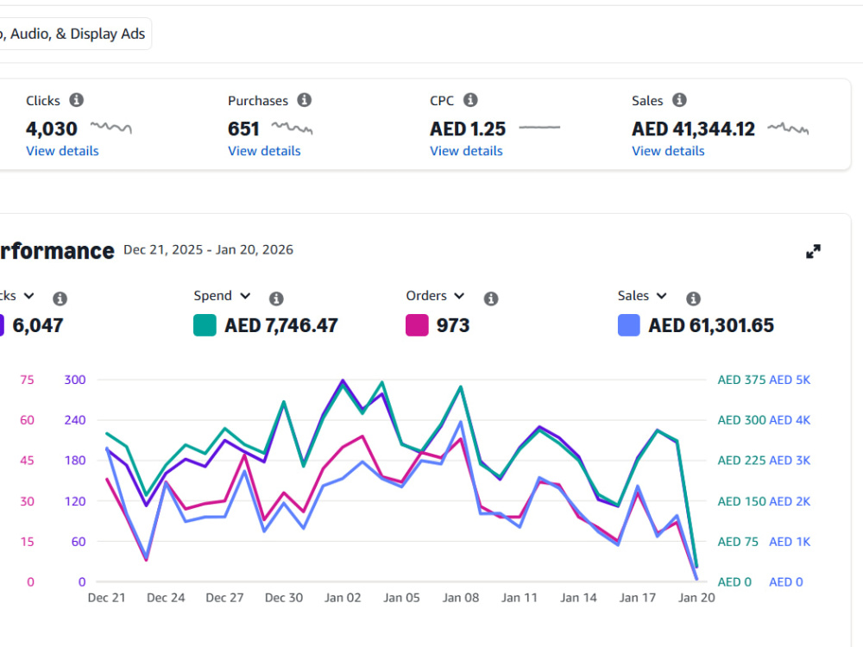Screen dimensions: 863x647
Task: Click the 120 clicks axis label
Action: 75,501
